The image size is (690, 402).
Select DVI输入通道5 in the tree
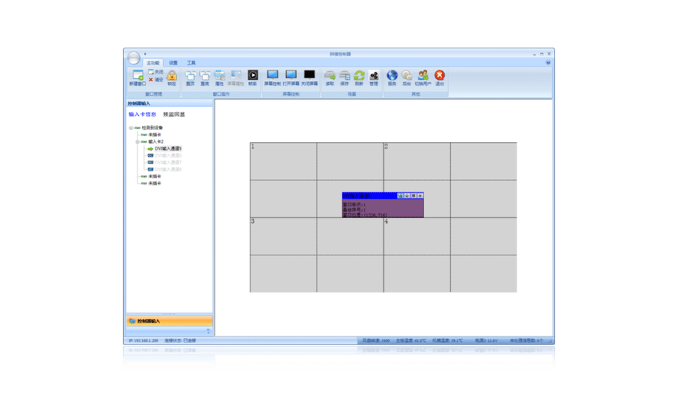pos(168,149)
